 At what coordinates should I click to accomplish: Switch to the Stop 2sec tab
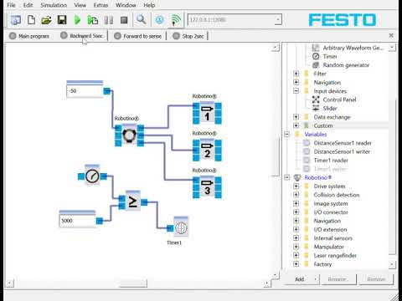[x=188, y=36]
